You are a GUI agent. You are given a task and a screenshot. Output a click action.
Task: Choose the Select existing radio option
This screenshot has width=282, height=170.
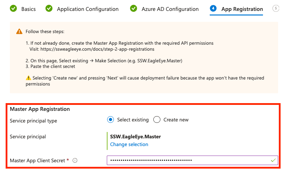pyautogui.click(x=110, y=120)
